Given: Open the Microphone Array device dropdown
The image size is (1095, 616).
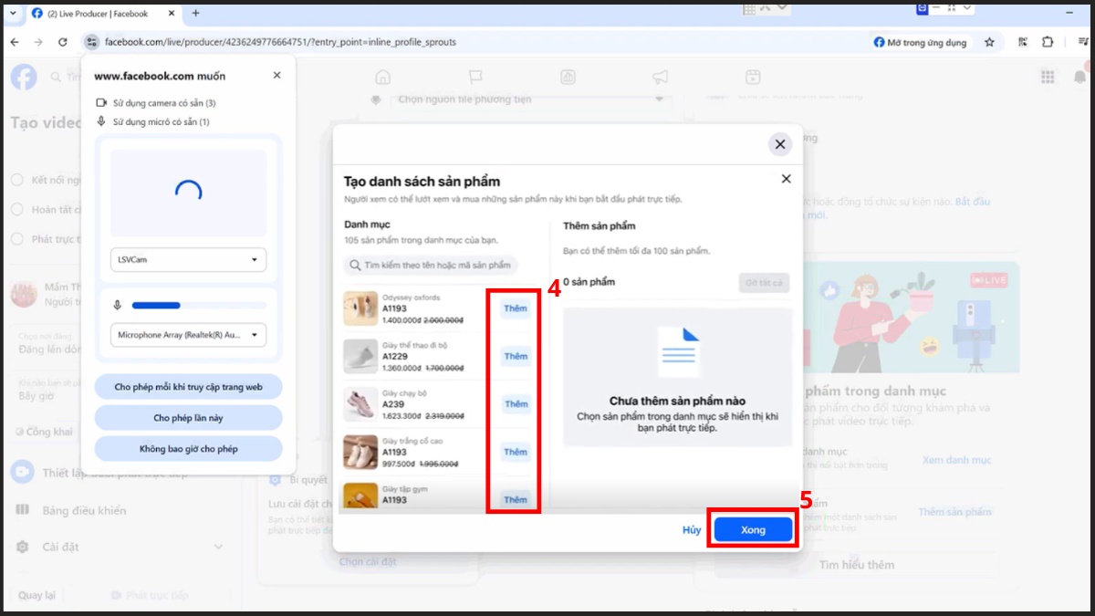Looking at the screenshot, I should (x=187, y=335).
